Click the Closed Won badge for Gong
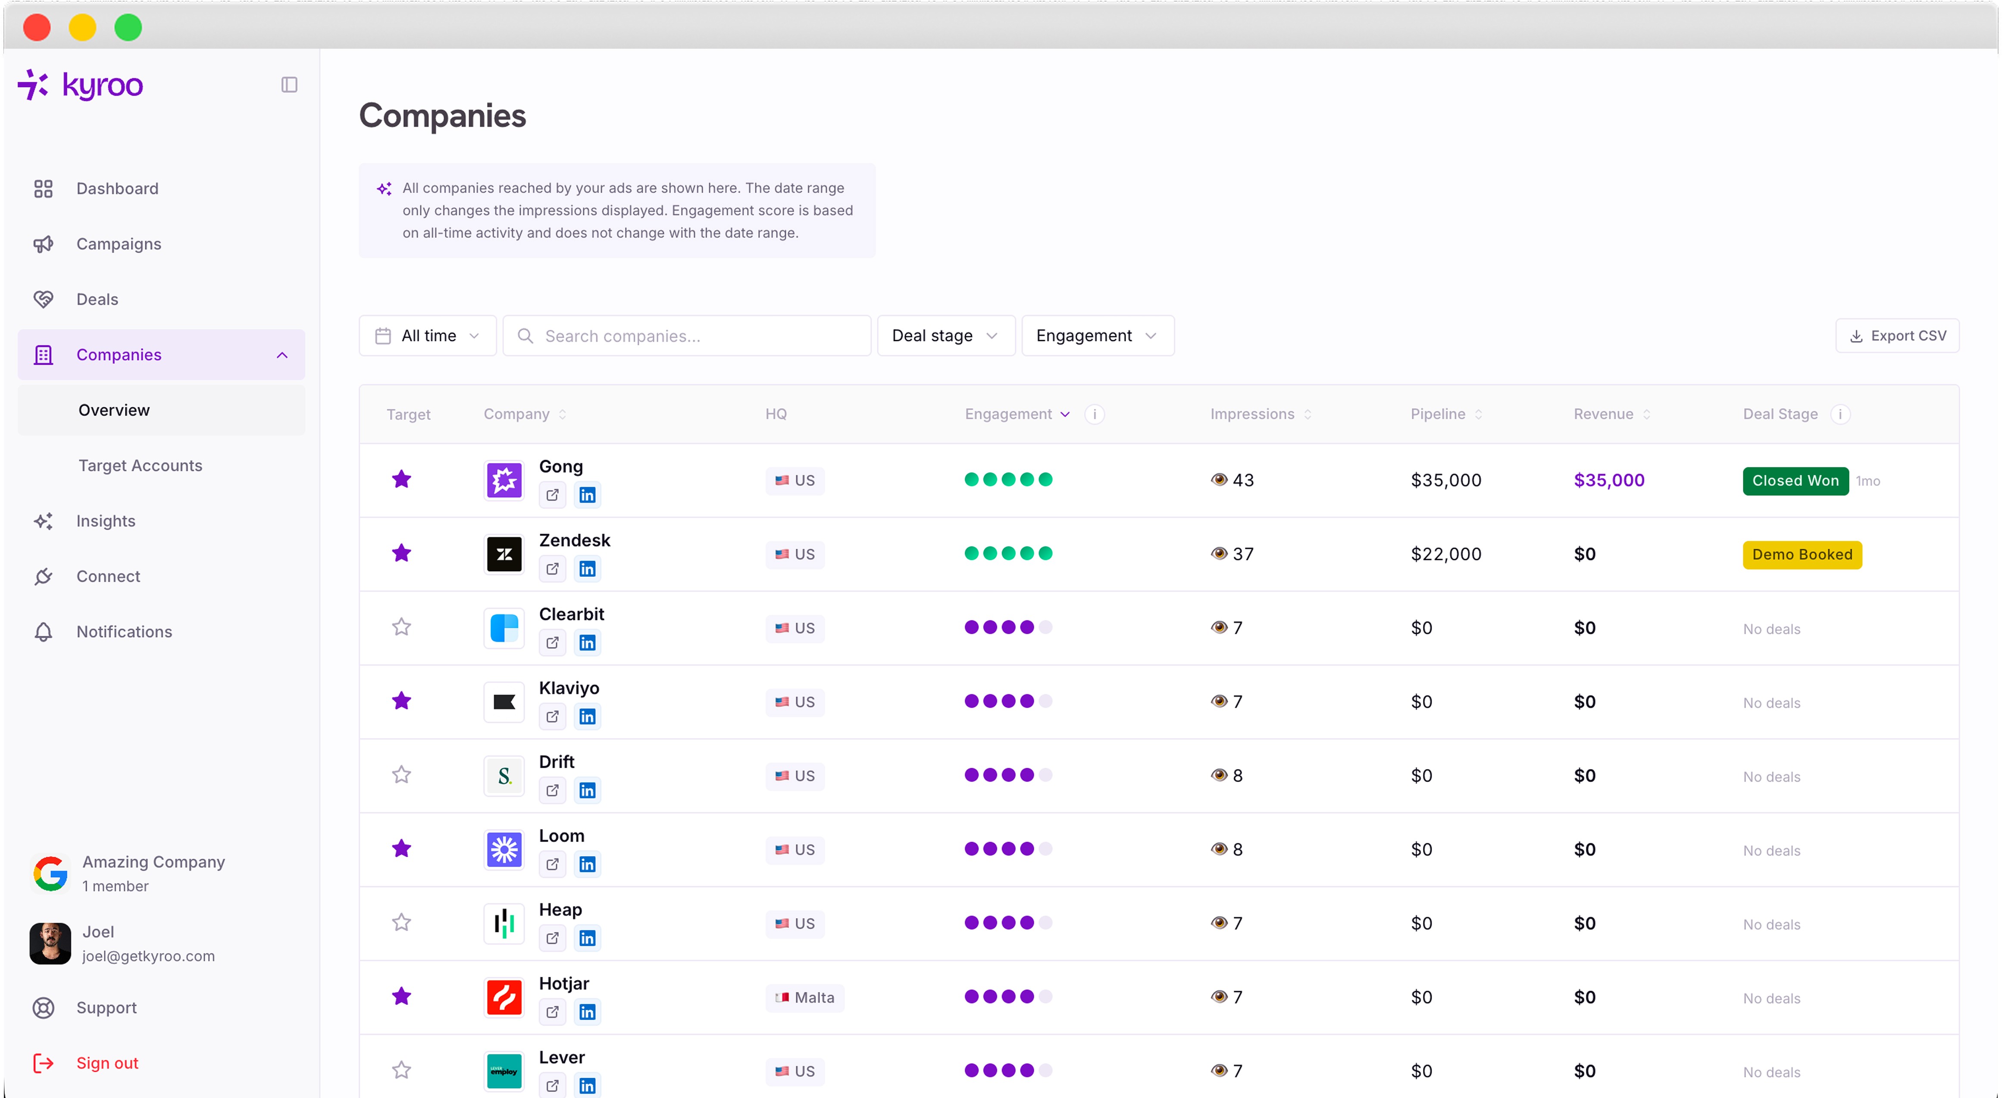Image resolution: width=2002 pixels, height=1098 pixels. (x=1795, y=480)
